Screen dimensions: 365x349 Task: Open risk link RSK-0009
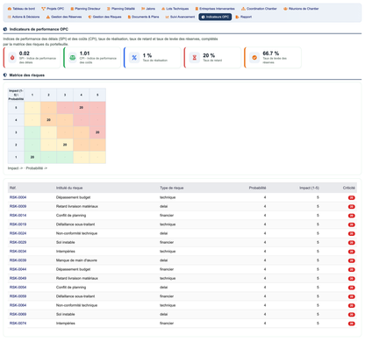pos(18,206)
